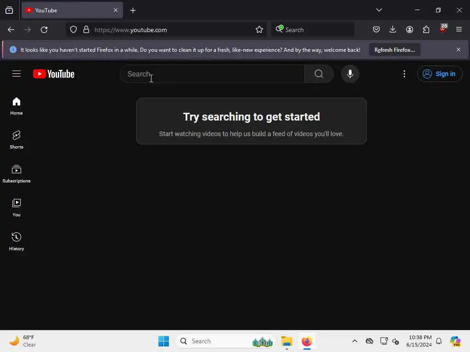Open the Firefox Downloads panel
The height and width of the screenshot is (352, 470).
coord(393,29)
